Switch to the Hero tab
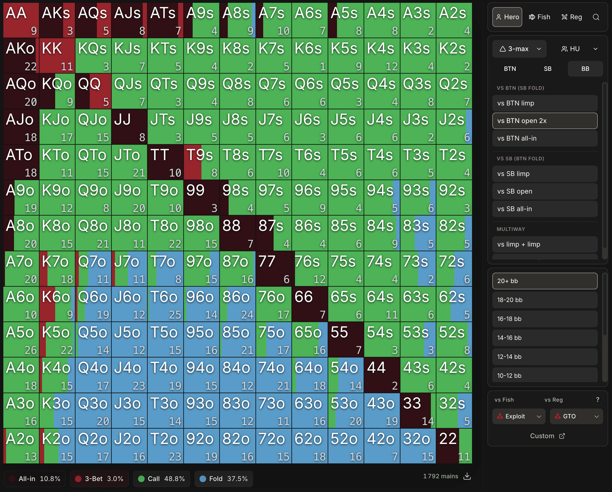 point(507,17)
